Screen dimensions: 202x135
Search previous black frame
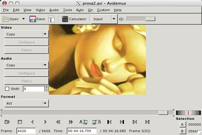click(x=109, y=122)
